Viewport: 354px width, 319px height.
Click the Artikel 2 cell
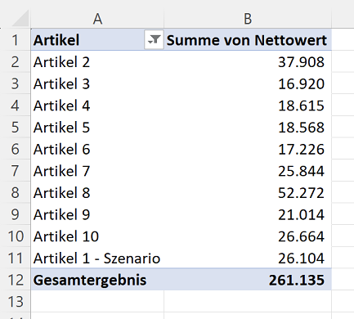[x=97, y=62]
